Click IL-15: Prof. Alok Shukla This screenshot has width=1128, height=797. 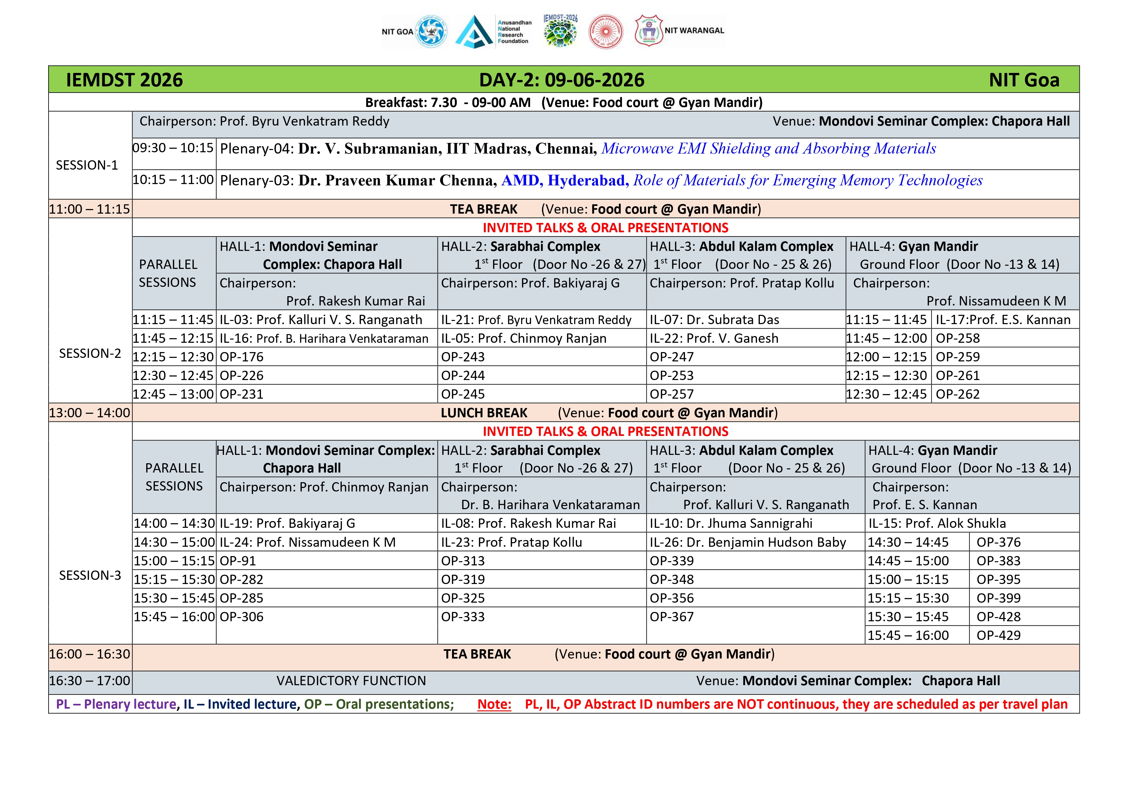[937, 524]
